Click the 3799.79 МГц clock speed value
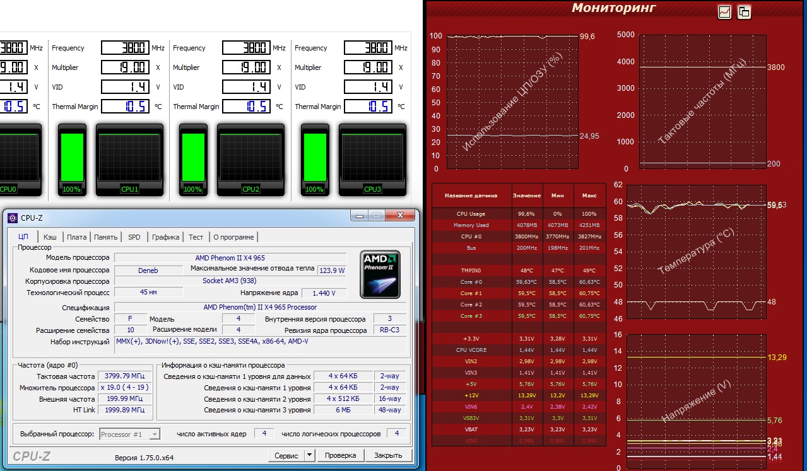Image resolution: width=807 pixels, height=471 pixels. [126, 376]
